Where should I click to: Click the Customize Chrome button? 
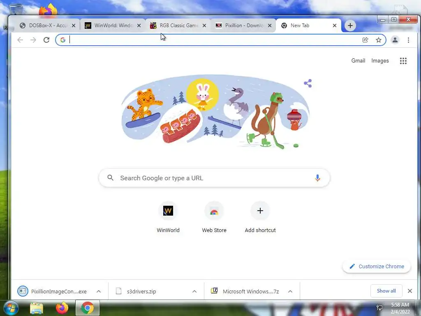[x=377, y=266]
